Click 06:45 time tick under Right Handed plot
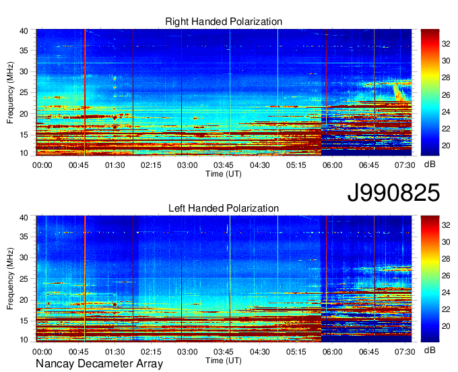458x372 pixels. click(368, 165)
